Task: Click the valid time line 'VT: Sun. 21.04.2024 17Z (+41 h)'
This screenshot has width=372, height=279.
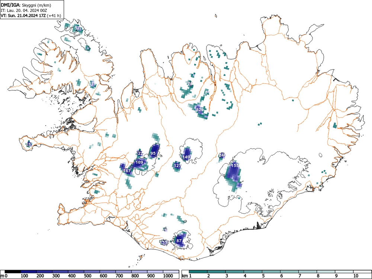Action: (x=31, y=16)
